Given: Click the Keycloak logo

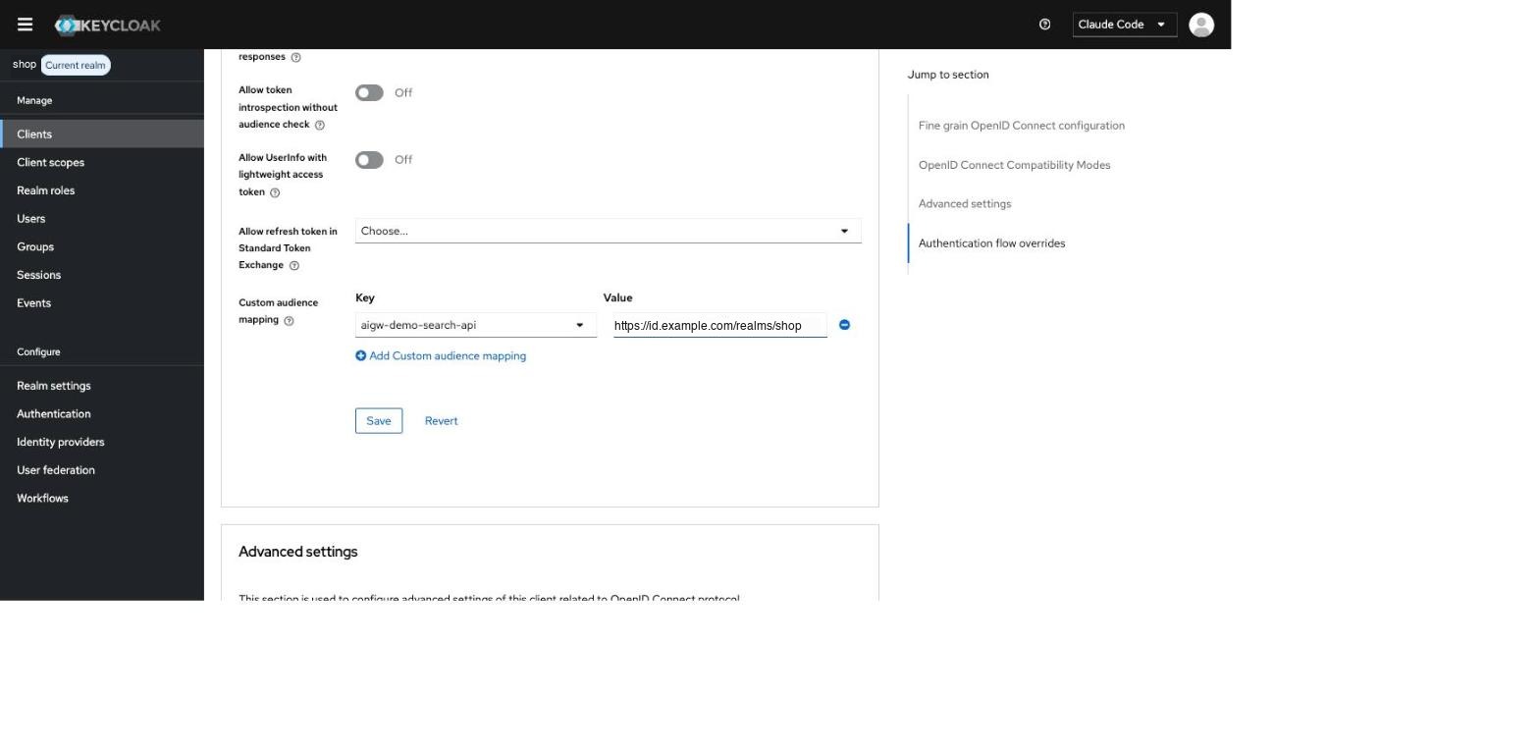Looking at the screenshot, I should (x=107, y=25).
